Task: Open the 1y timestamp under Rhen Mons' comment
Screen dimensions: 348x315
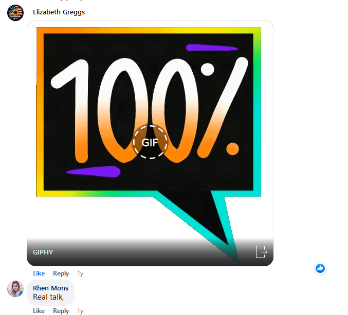Action: 80,311
